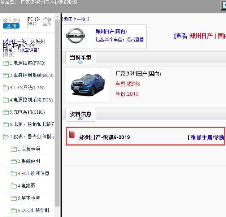Open subitem 2.系统说明
226x217 pixels.
[29, 161]
